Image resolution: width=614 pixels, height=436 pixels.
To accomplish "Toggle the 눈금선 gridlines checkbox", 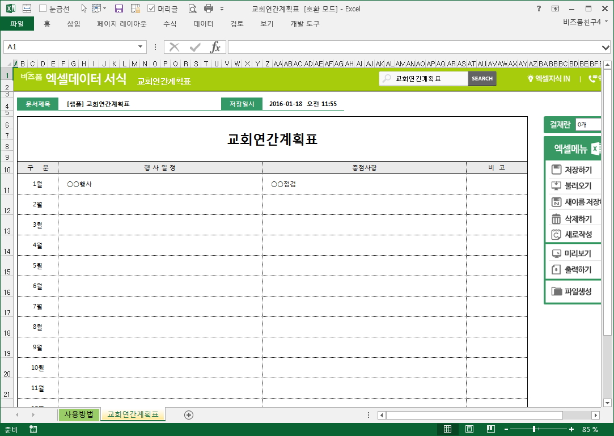I will (x=43, y=9).
